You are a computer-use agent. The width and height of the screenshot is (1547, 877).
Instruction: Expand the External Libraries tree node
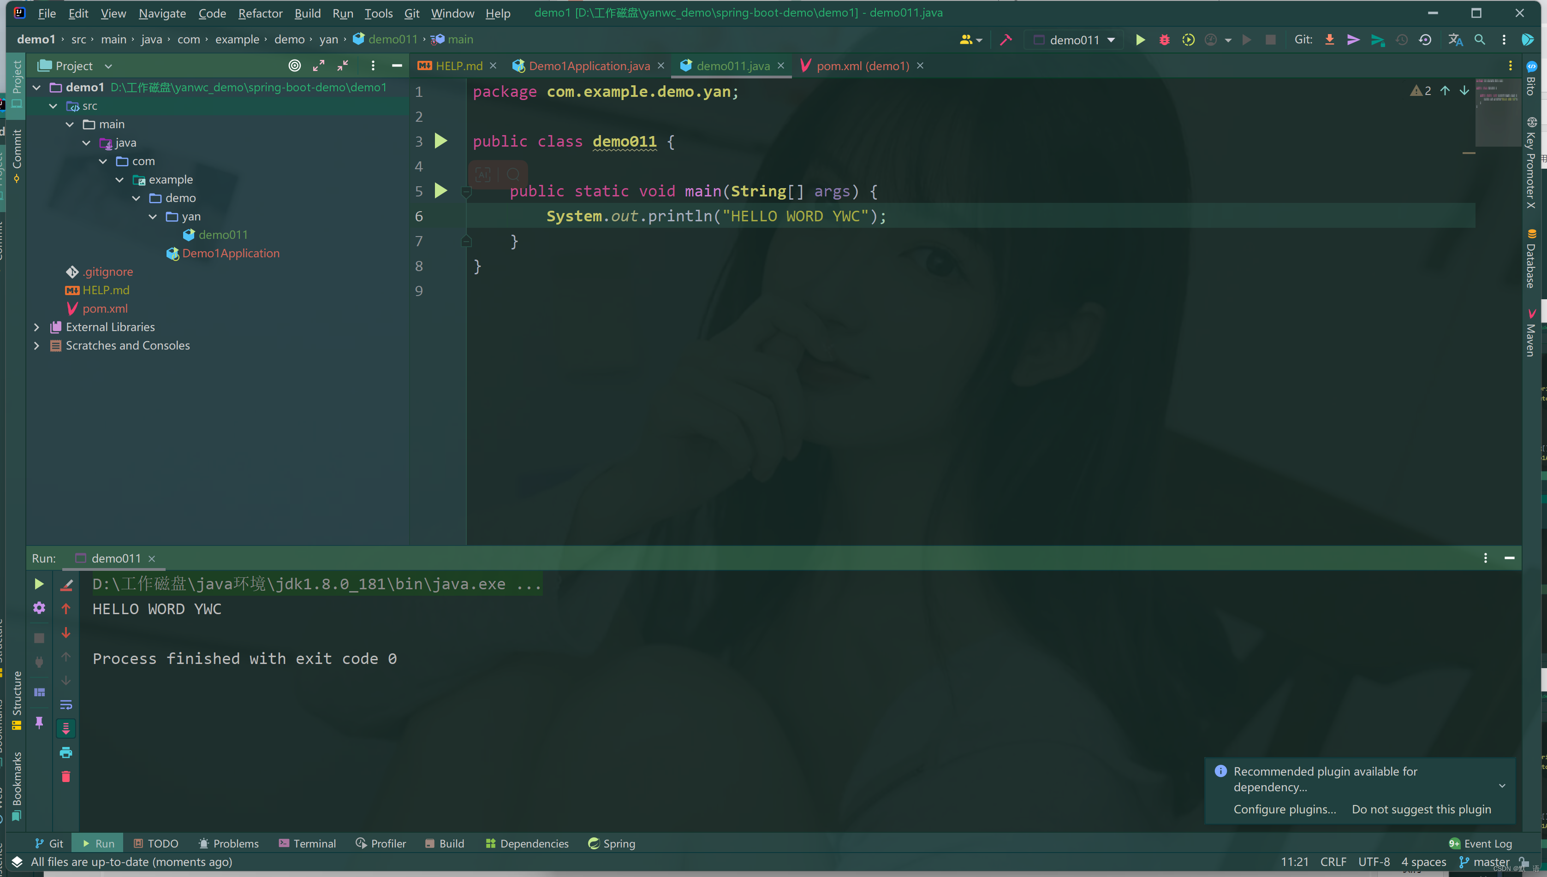[x=37, y=327]
